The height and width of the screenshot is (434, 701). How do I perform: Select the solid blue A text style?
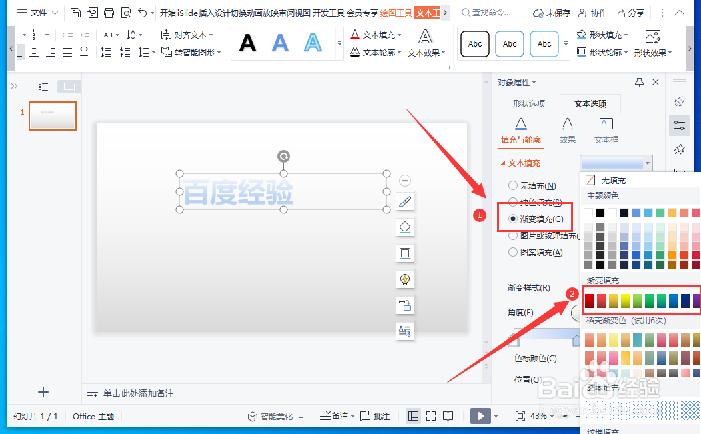point(280,43)
